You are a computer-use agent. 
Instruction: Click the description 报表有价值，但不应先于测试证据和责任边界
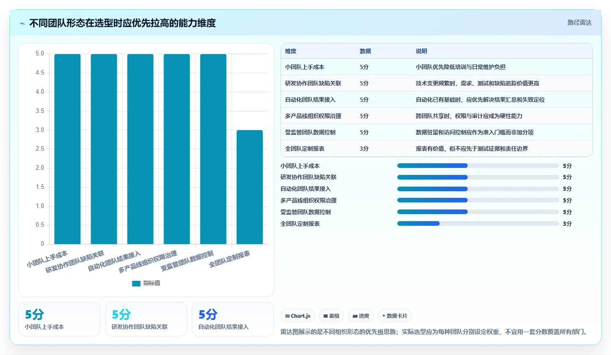(x=472, y=149)
